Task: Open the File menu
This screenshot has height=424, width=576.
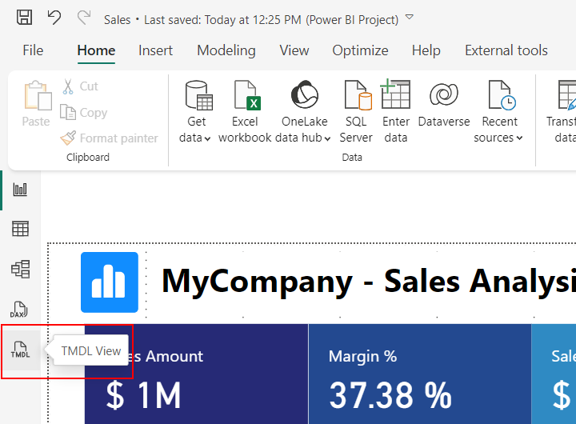Action: (33, 50)
